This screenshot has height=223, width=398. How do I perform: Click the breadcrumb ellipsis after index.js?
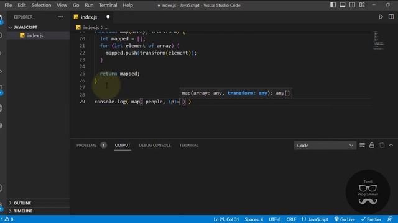tap(106, 27)
